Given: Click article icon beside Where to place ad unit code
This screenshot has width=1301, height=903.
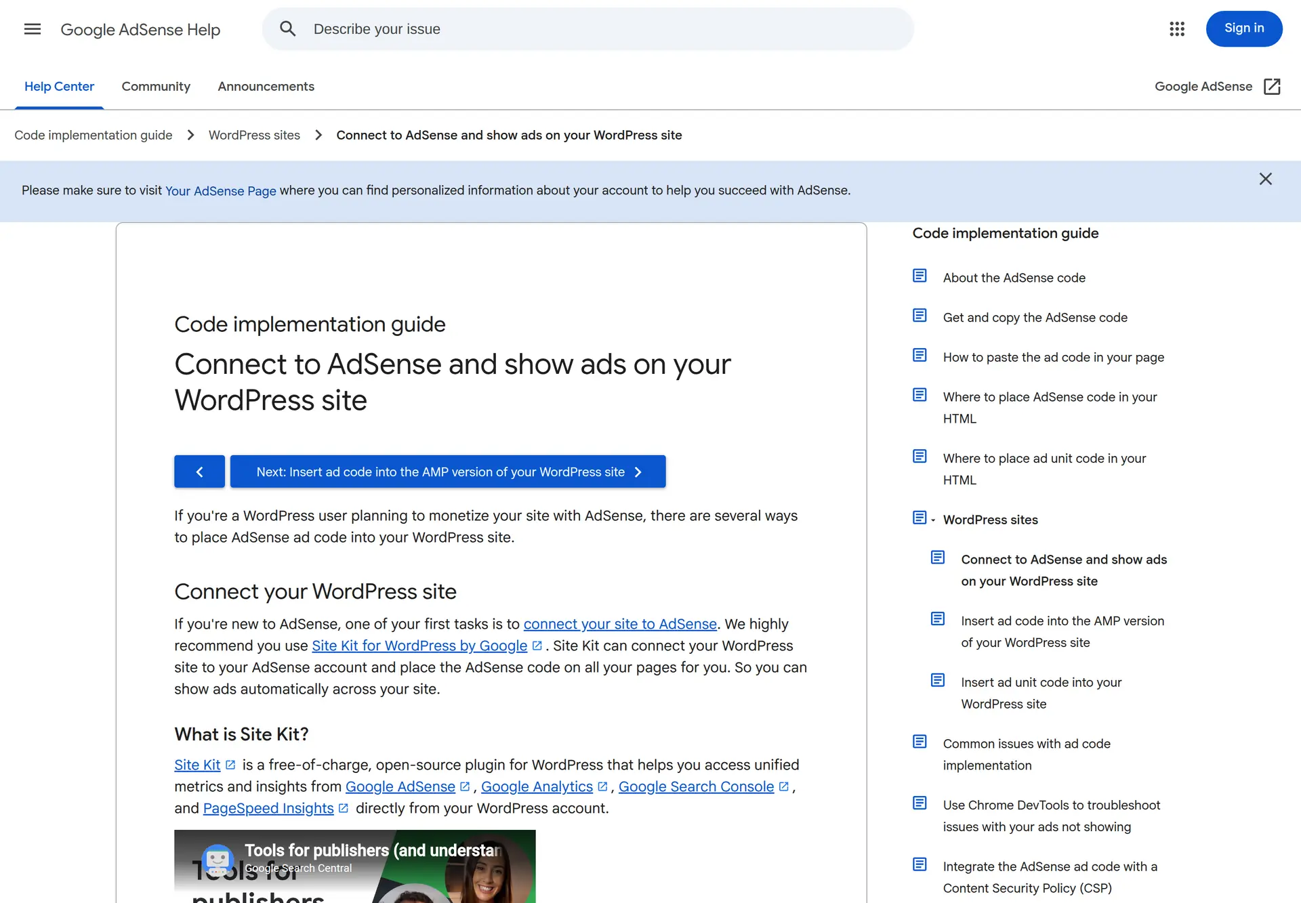Looking at the screenshot, I should pos(920,457).
